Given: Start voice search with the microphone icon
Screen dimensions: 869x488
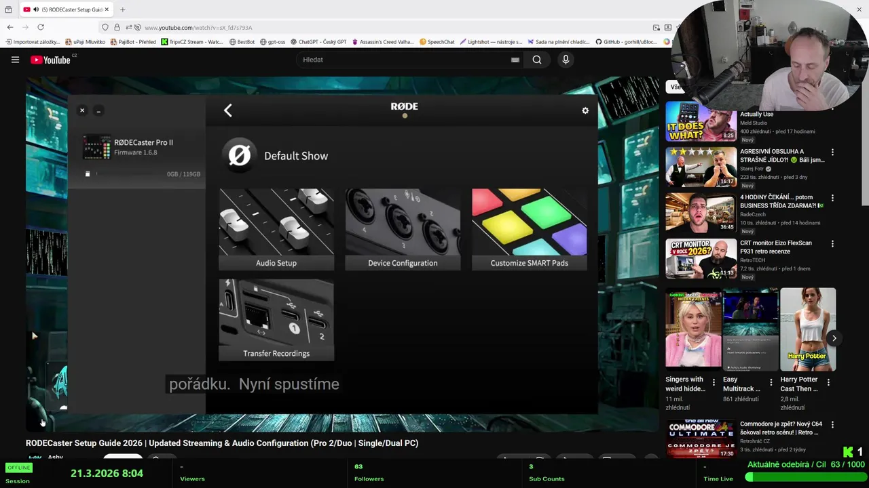Looking at the screenshot, I should (566, 60).
